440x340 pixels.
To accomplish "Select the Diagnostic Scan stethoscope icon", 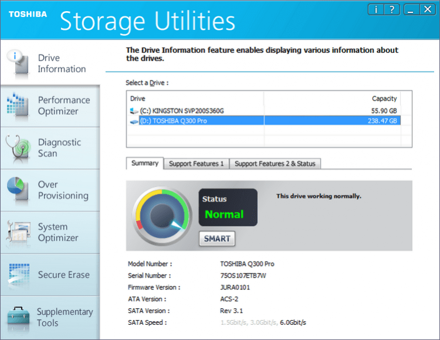I will (x=17, y=148).
